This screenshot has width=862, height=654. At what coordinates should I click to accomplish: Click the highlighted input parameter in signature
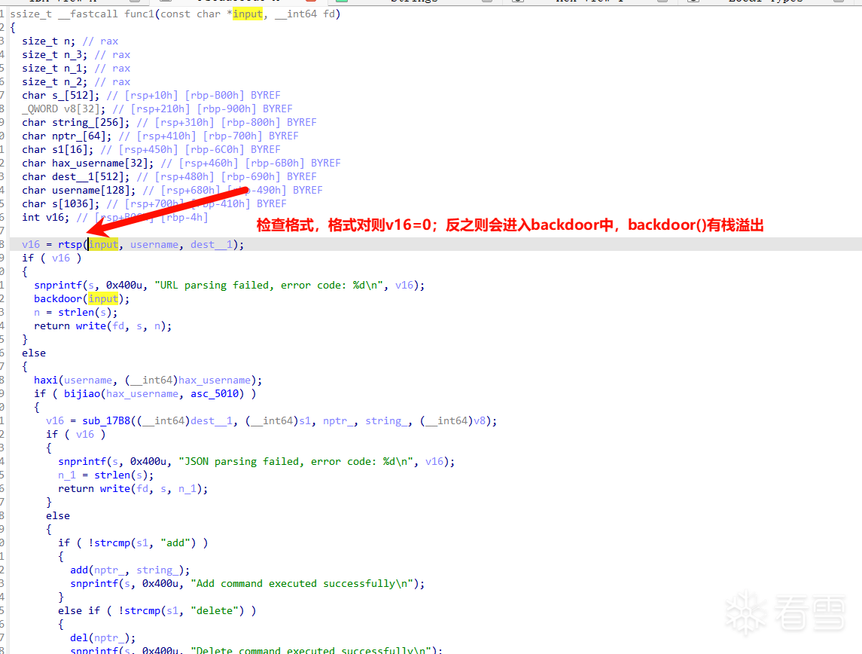pyautogui.click(x=248, y=14)
